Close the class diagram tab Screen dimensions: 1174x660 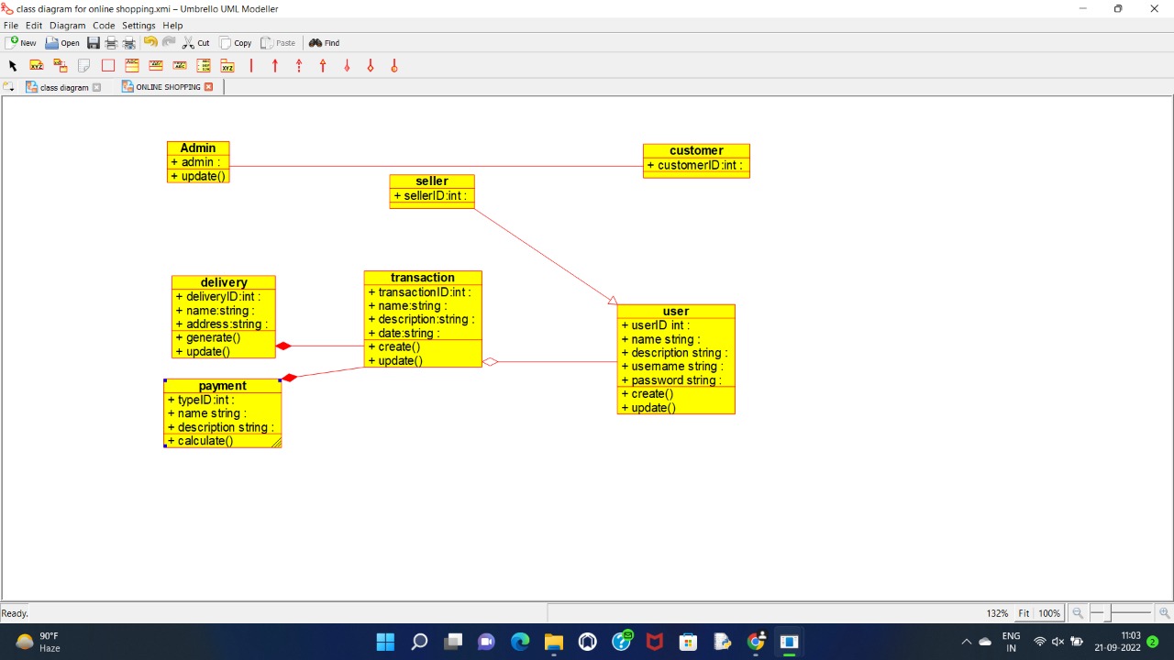pyautogui.click(x=97, y=88)
